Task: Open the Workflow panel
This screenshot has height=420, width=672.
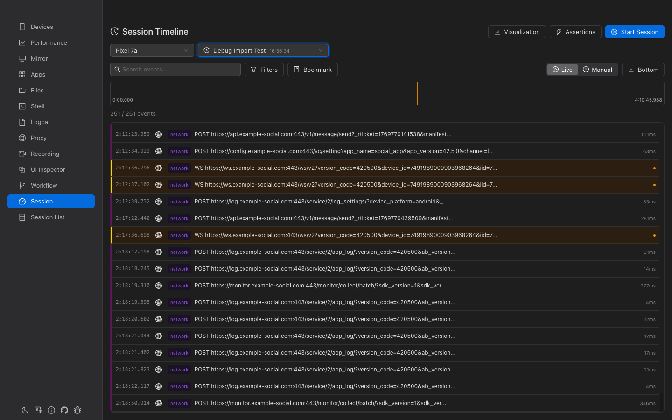Action: (43, 185)
